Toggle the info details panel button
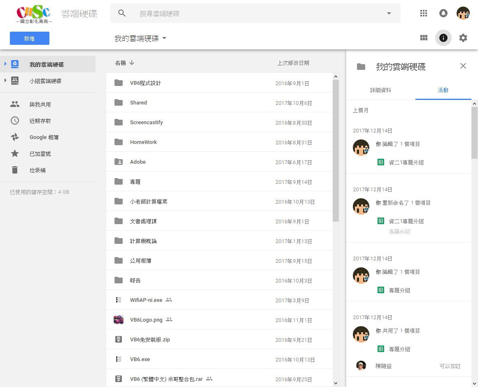Screen dimensions: 478x387 coord(443,38)
